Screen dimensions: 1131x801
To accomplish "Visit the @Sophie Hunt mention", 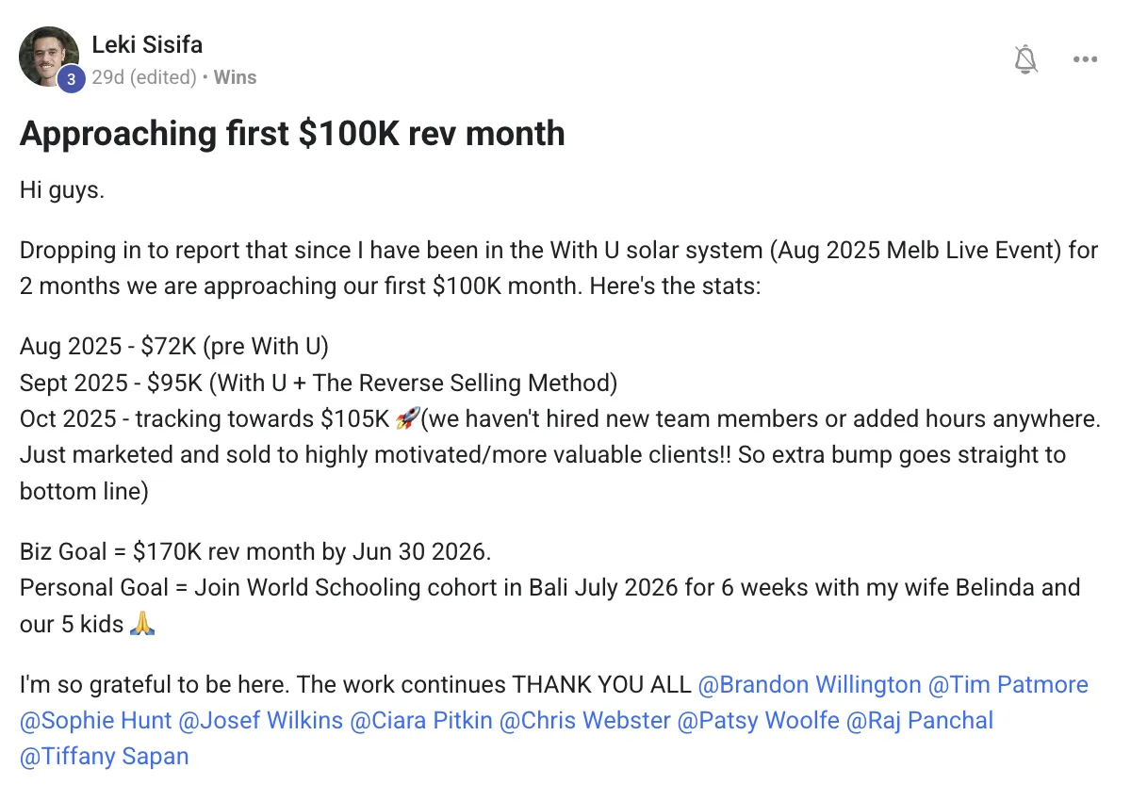I will pyautogui.click(x=95, y=721).
